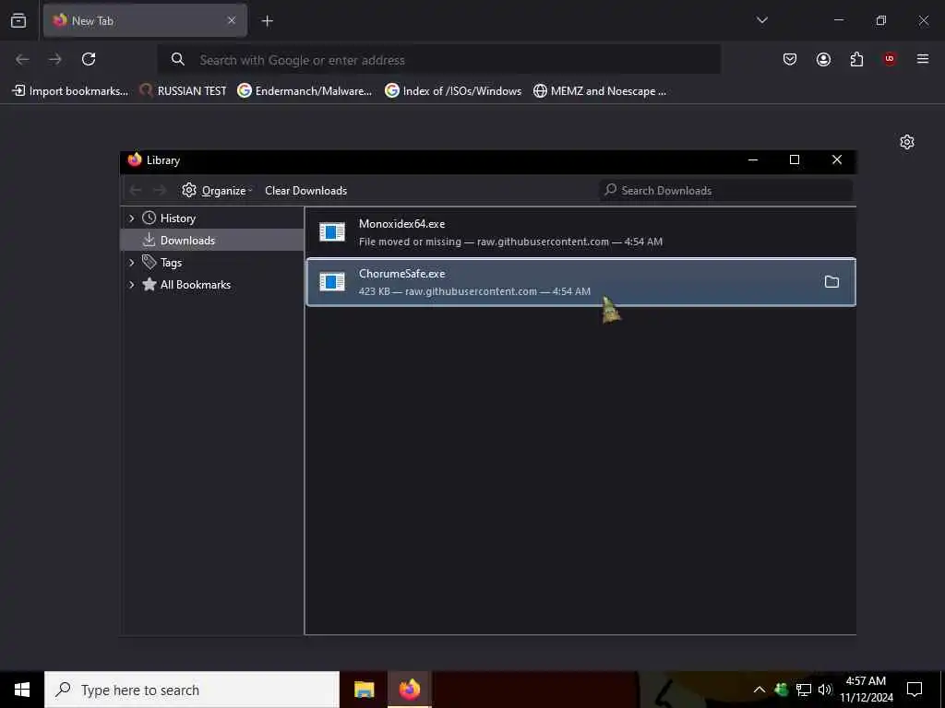Open the Extensions puzzle icon
Screen dimensions: 945x708
click(x=856, y=59)
